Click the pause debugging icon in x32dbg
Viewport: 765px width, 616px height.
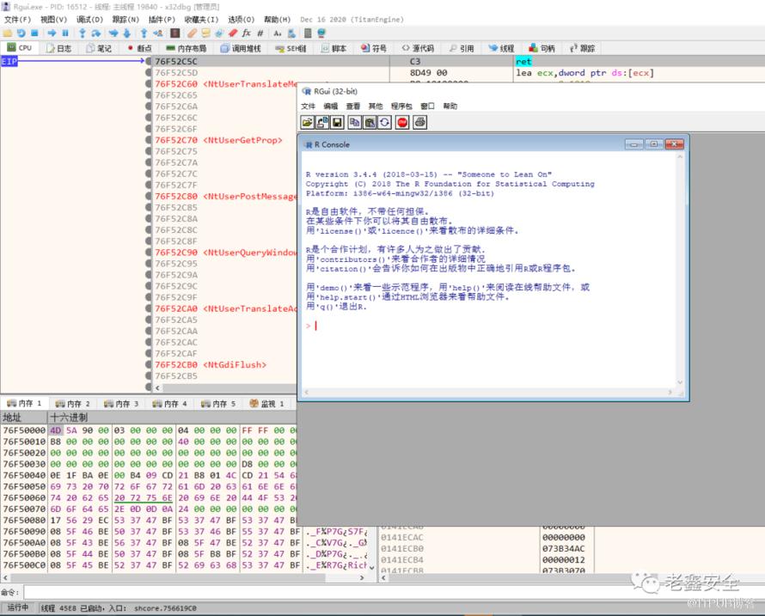(x=65, y=34)
